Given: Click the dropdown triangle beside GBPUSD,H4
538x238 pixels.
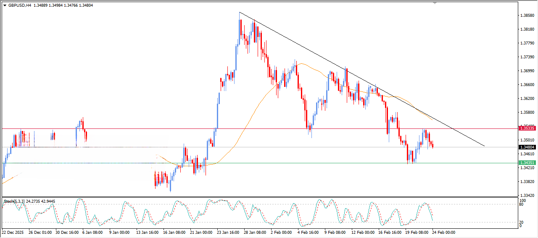Looking at the screenshot, I should coord(5,5).
